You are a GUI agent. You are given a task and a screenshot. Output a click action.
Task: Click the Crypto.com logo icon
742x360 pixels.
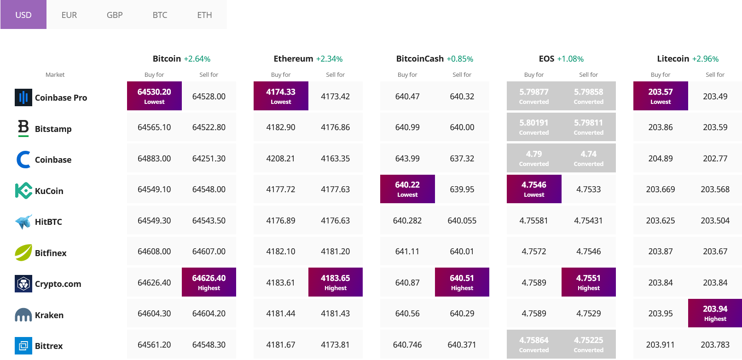[23, 284]
